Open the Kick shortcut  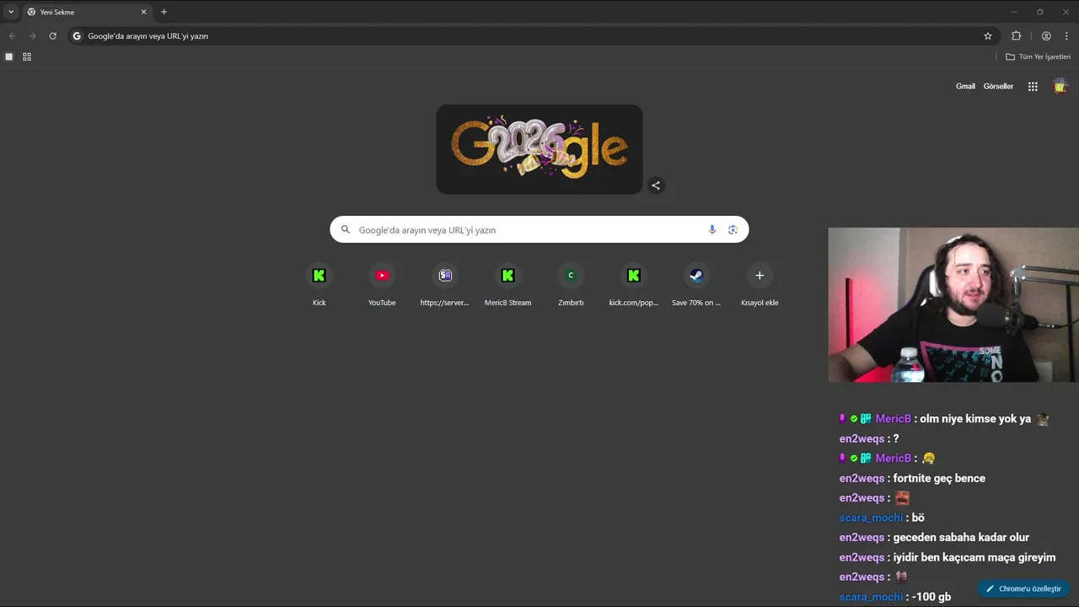point(319,284)
